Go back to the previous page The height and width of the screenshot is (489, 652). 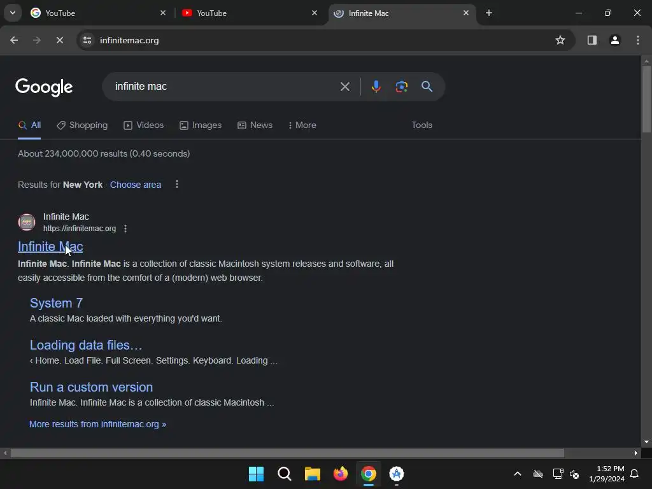point(14,40)
